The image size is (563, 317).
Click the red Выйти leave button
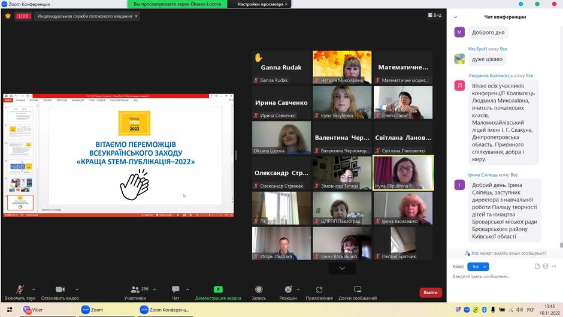tap(431, 292)
